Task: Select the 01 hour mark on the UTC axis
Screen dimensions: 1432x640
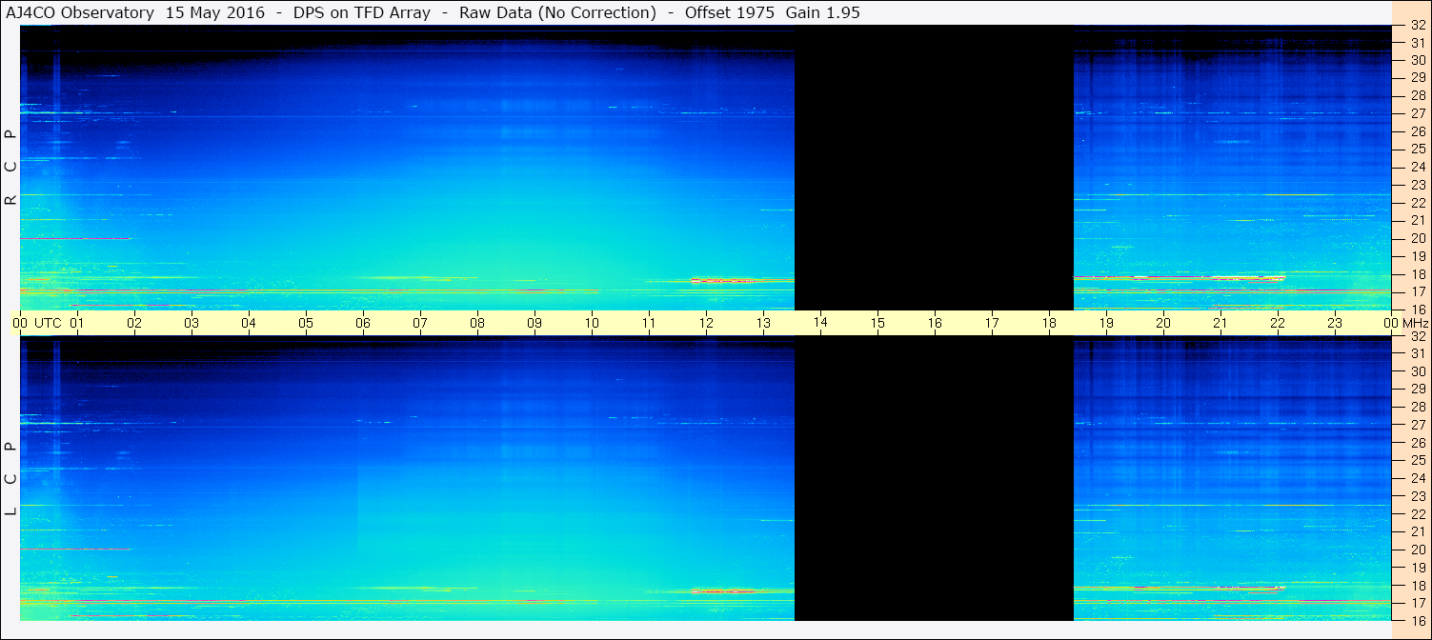Action: (x=77, y=323)
